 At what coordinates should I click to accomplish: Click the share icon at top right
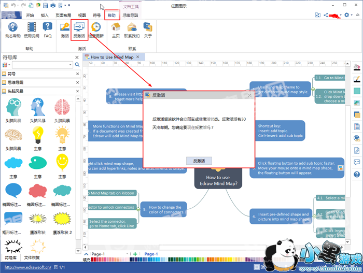pyautogui.click(x=326, y=15)
